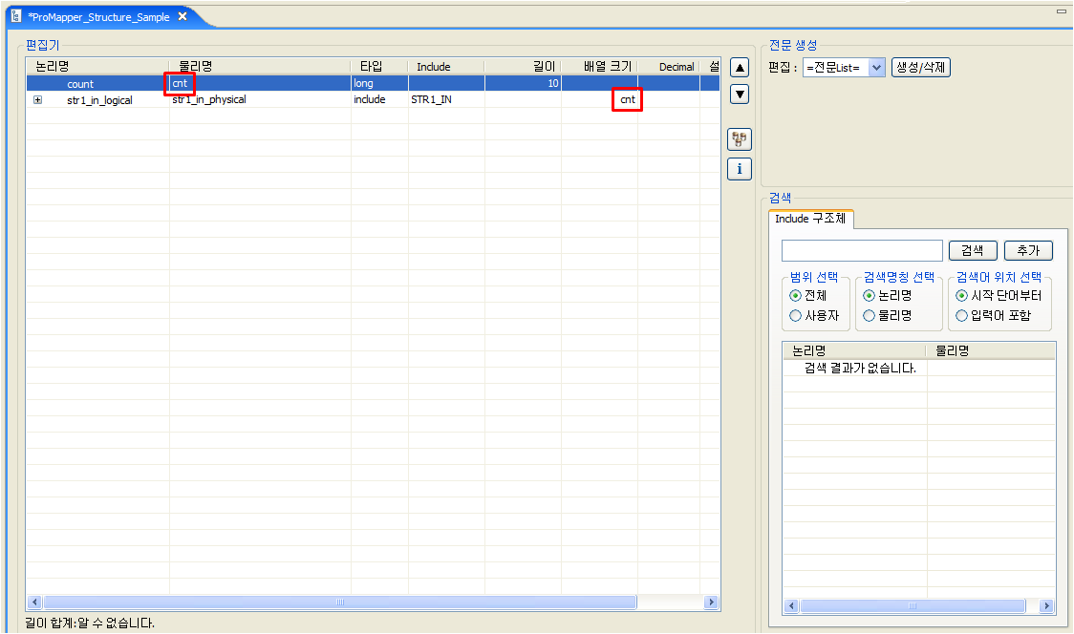Click inside the search text field

pyautogui.click(x=861, y=250)
